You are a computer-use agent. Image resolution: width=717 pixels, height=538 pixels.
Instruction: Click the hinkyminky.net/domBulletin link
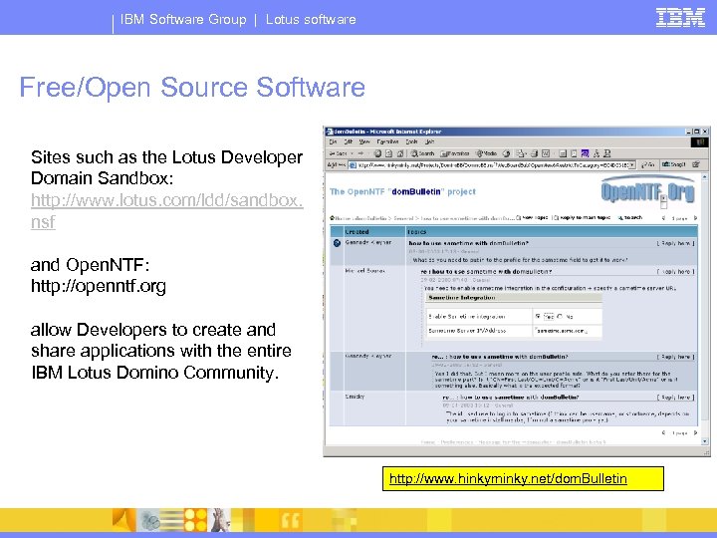(x=508, y=479)
